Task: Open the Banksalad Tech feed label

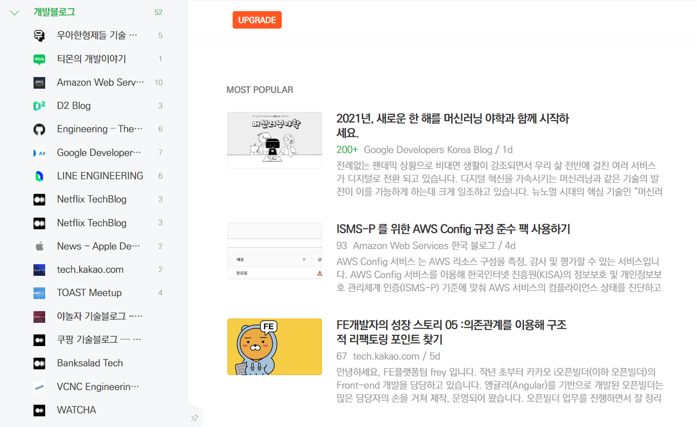Action: 90,363
